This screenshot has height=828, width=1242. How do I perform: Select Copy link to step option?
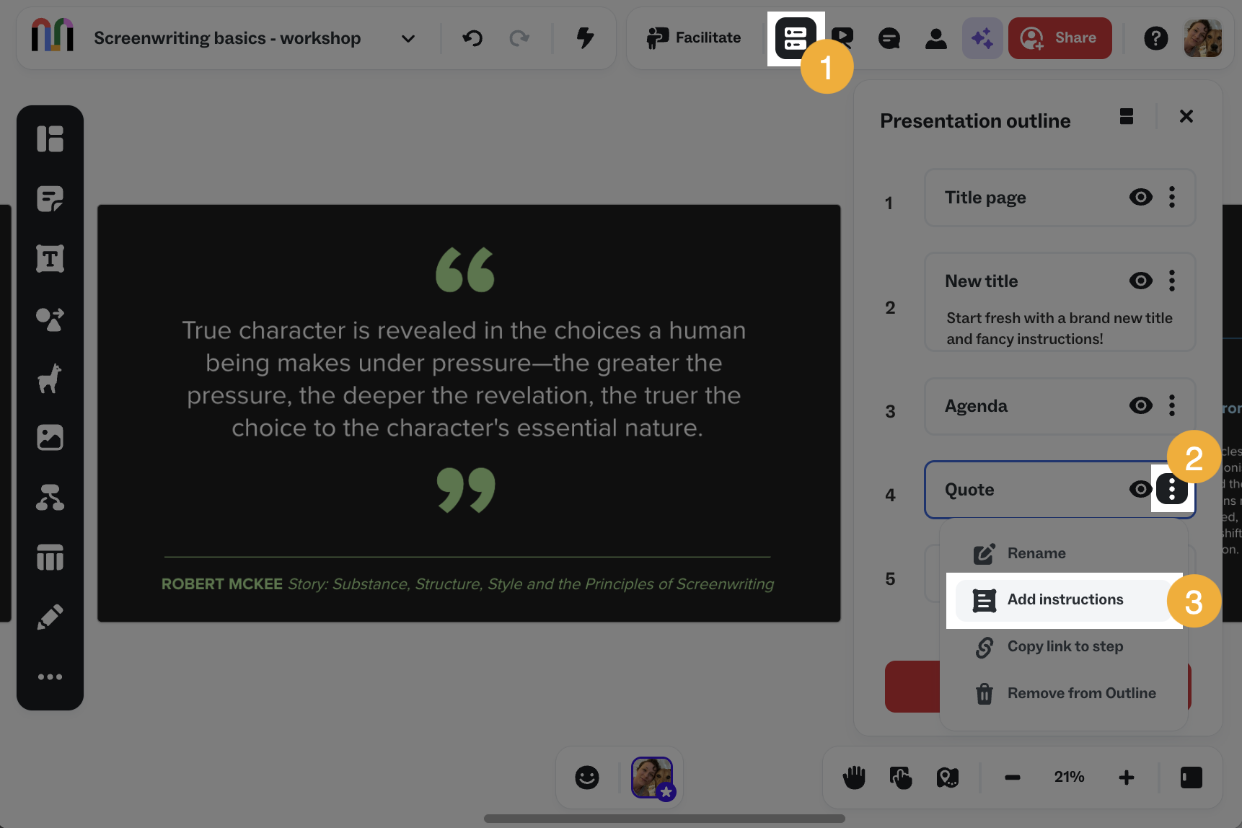click(1065, 647)
